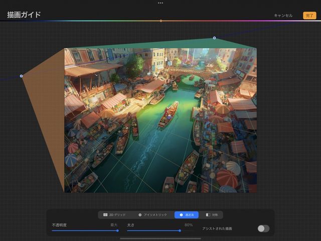
Task: Select the 遠近法 perspective tab
Action: pyautogui.click(x=187, y=215)
